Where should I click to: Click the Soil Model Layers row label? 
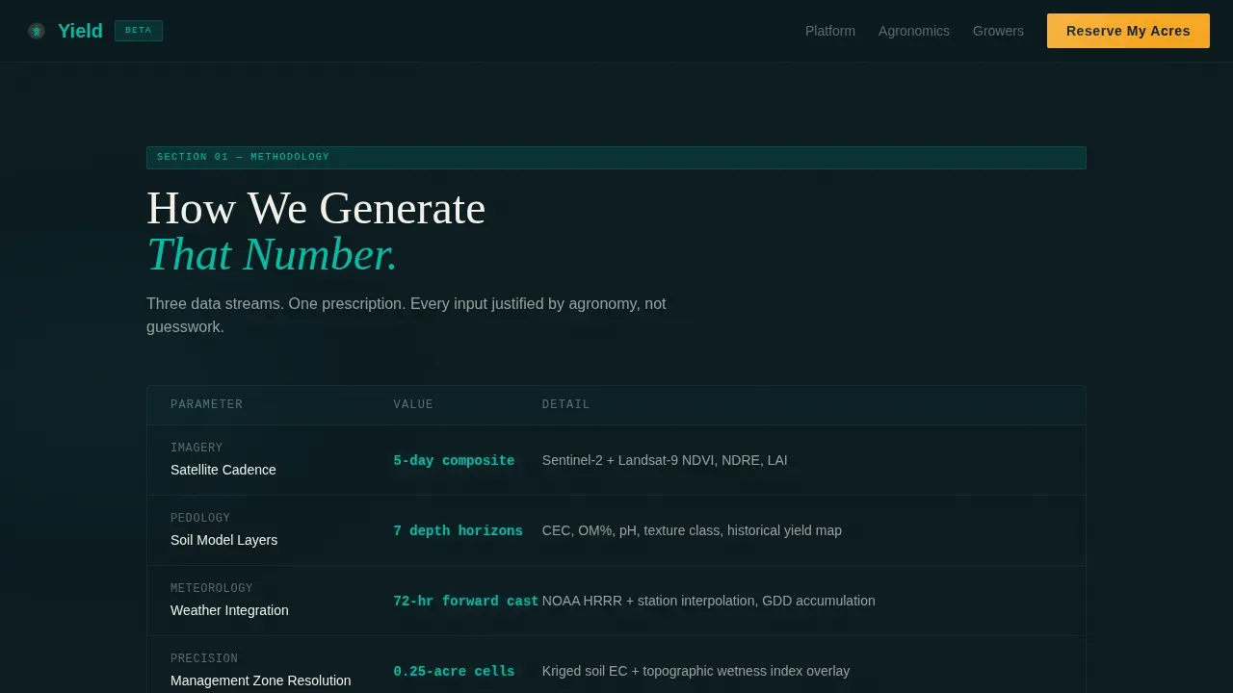coord(223,540)
